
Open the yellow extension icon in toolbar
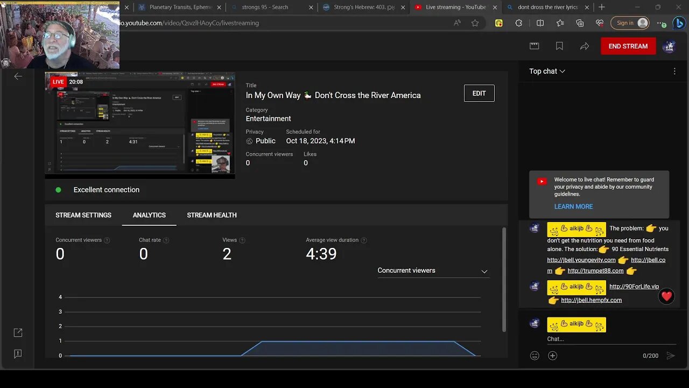pyautogui.click(x=499, y=23)
